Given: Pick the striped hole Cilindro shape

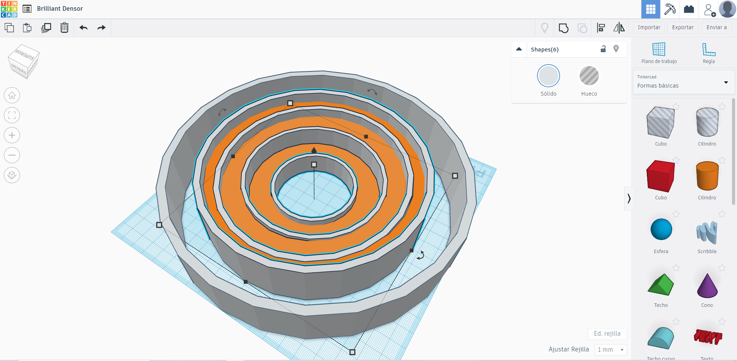Looking at the screenshot, I should pyautogui.click(x=707, y=122).
